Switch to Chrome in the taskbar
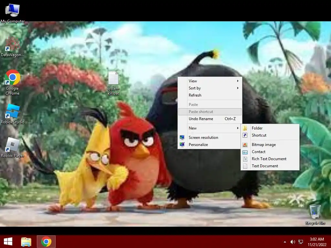The image size is (331, 248). pyautogui.click(x=46, y=242)
